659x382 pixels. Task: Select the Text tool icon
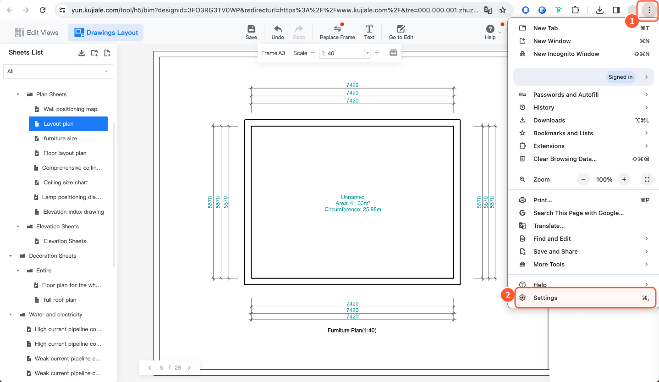pyautogui.click(x=369, y=29)
